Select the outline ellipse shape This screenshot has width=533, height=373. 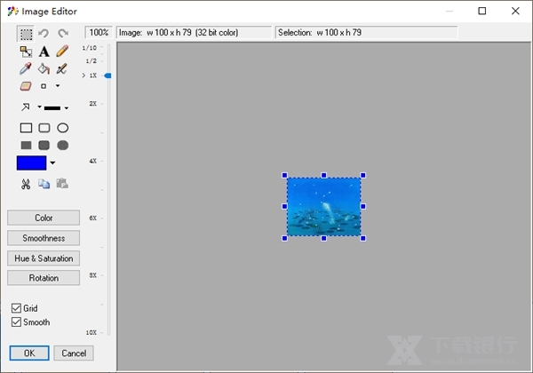(62, 128)
